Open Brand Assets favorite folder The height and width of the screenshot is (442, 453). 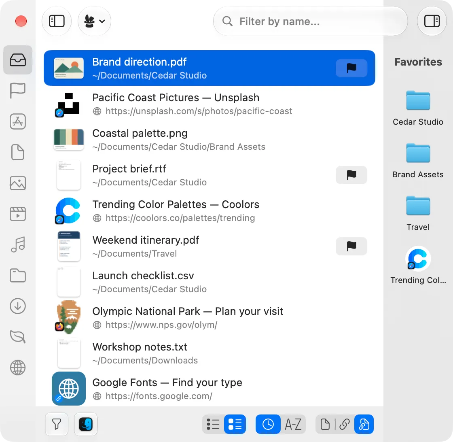coord(418,161)
